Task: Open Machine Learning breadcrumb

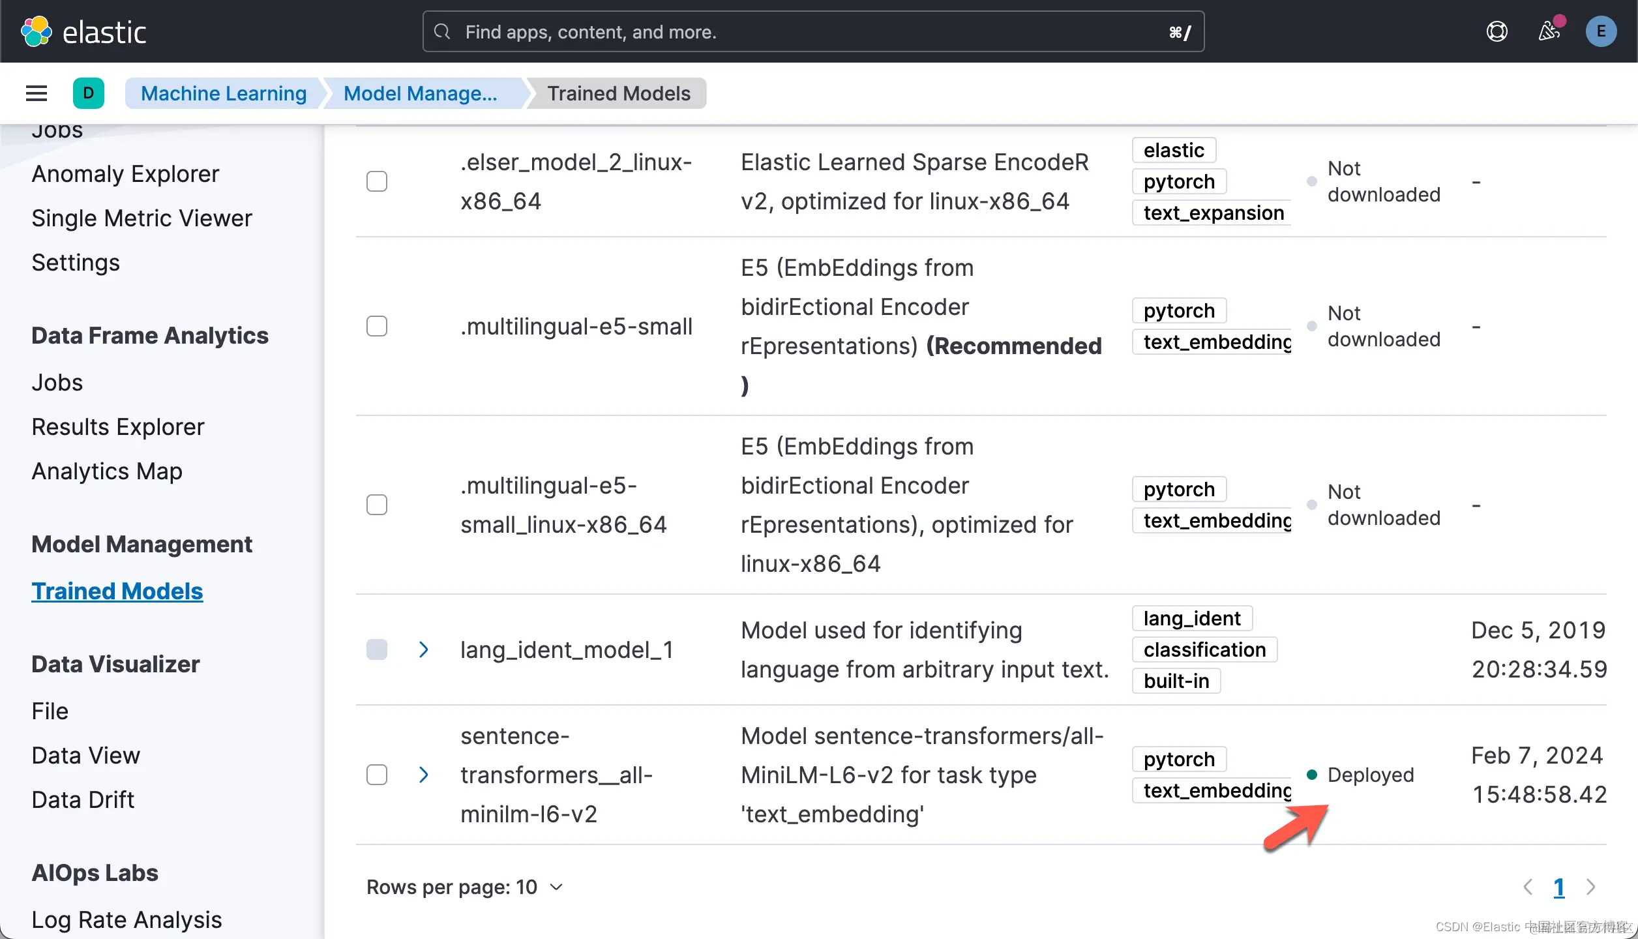Action: coord(224,93)
